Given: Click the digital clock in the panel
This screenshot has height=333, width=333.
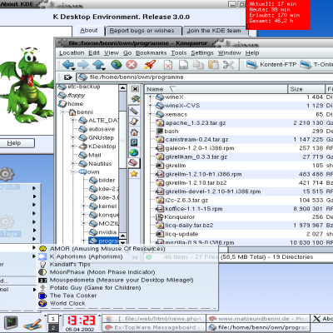Looking at the screenshot, I should [x=82, y=321].
